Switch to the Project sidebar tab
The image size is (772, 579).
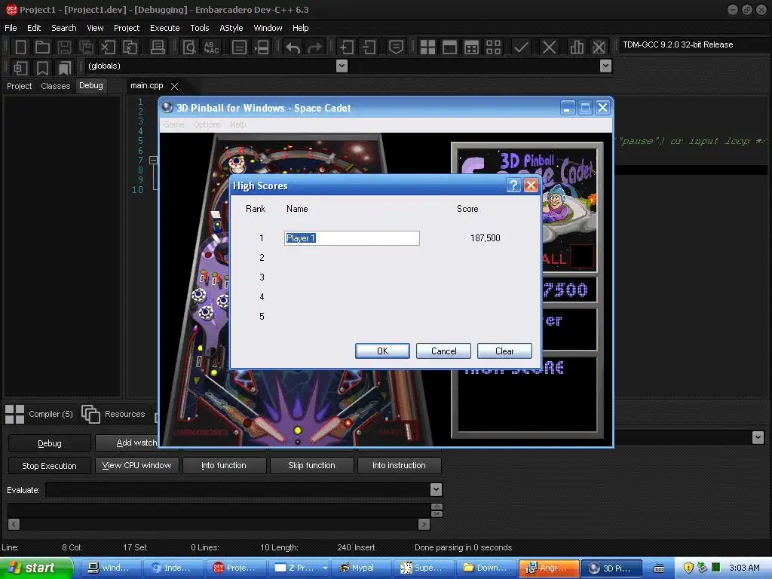click(19, 86)
